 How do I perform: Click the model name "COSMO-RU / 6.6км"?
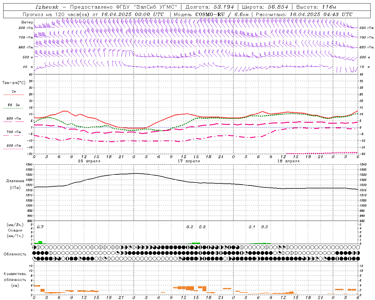click(x=222, y=14)
